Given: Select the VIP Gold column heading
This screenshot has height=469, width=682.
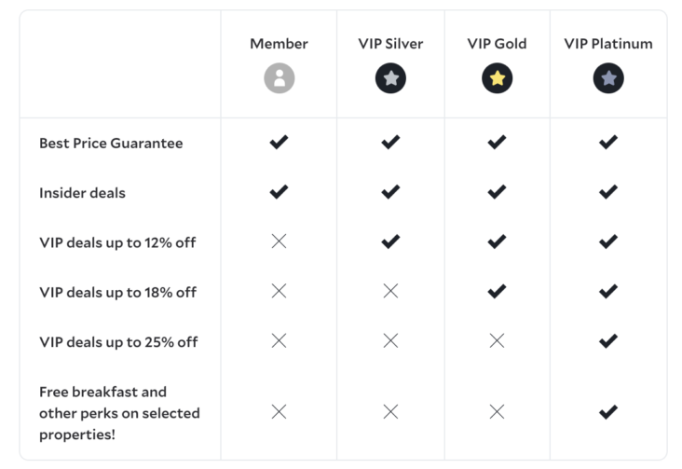Looking at the screenshot, I should (x=497, y=44).
